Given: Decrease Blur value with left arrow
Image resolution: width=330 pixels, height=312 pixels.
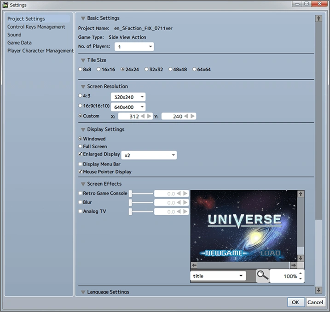Looking at the screenshot, I should pyautogui.click(x=179, y=202).
